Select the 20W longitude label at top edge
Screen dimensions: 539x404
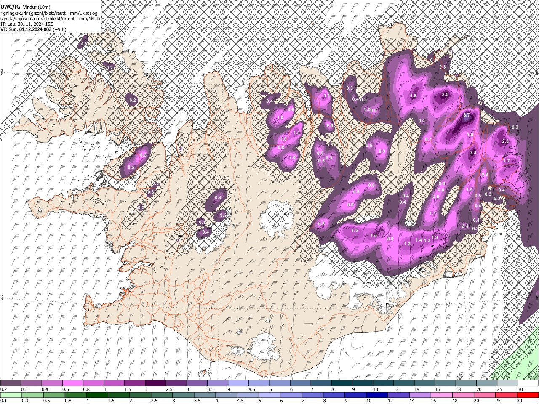coord(224,2)
